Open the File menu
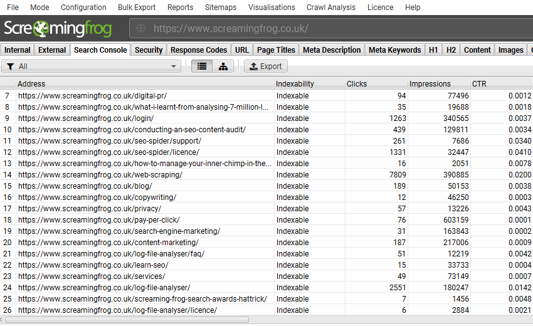The image size is (533, 326). pos(13,7)
